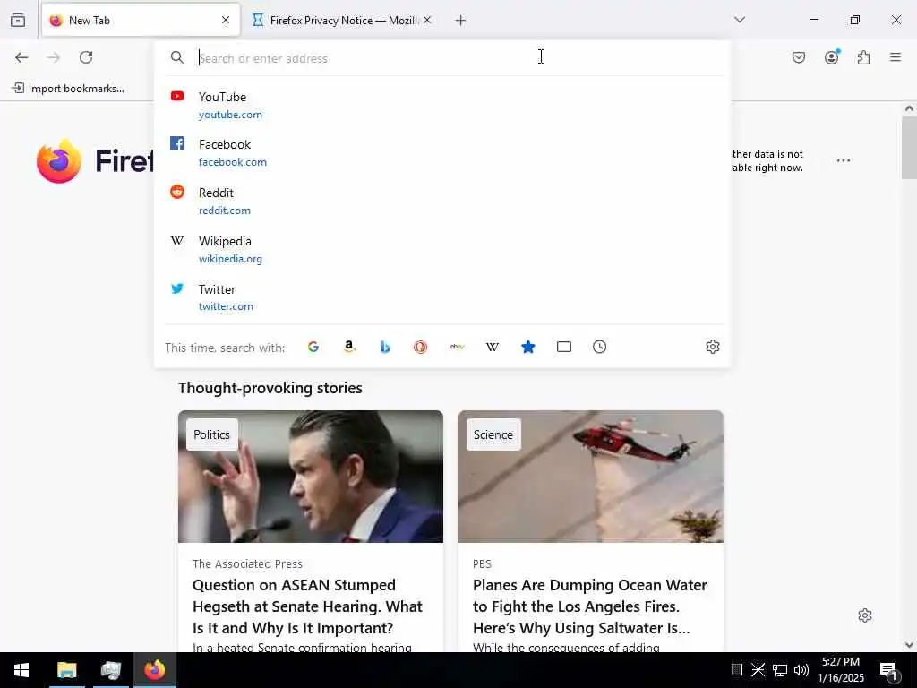The image size is (917, 688).
Task: Open the volume control in system tray
Action: (x=801, y=670)
